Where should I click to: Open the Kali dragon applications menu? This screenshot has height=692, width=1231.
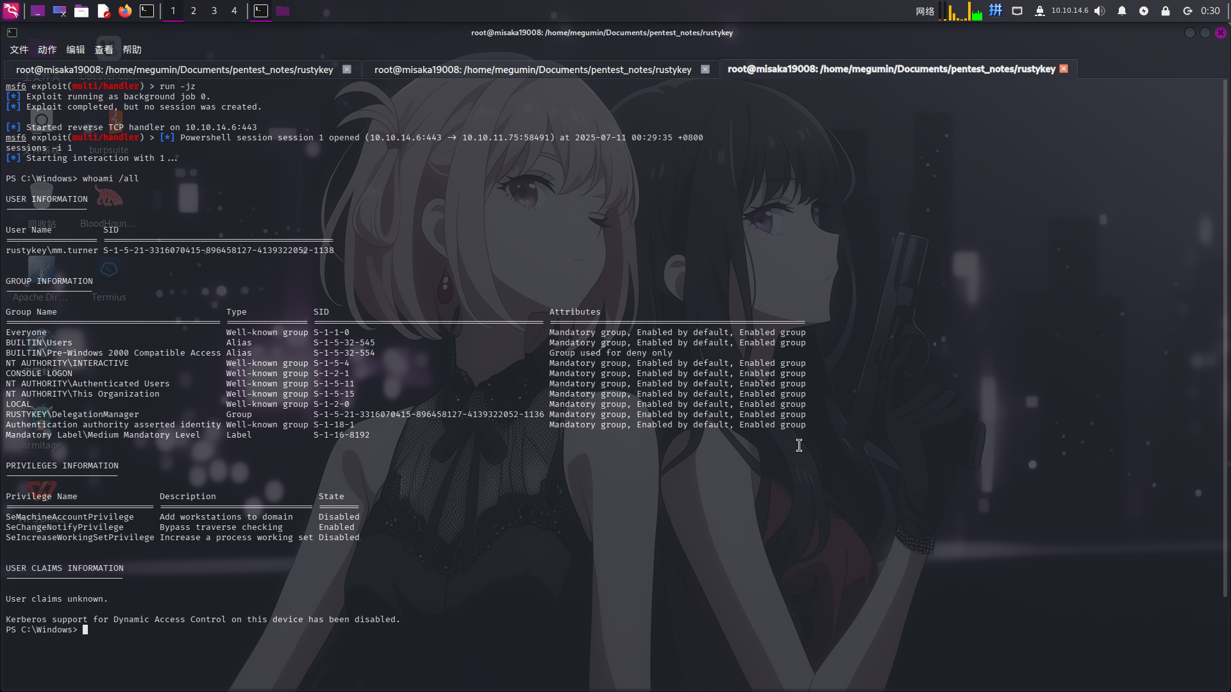point(12,11)
